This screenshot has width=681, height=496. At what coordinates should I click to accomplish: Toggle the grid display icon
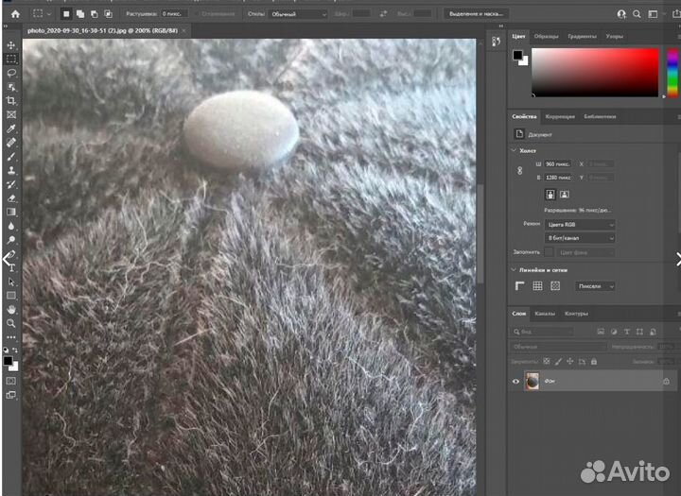pos(537,286)
